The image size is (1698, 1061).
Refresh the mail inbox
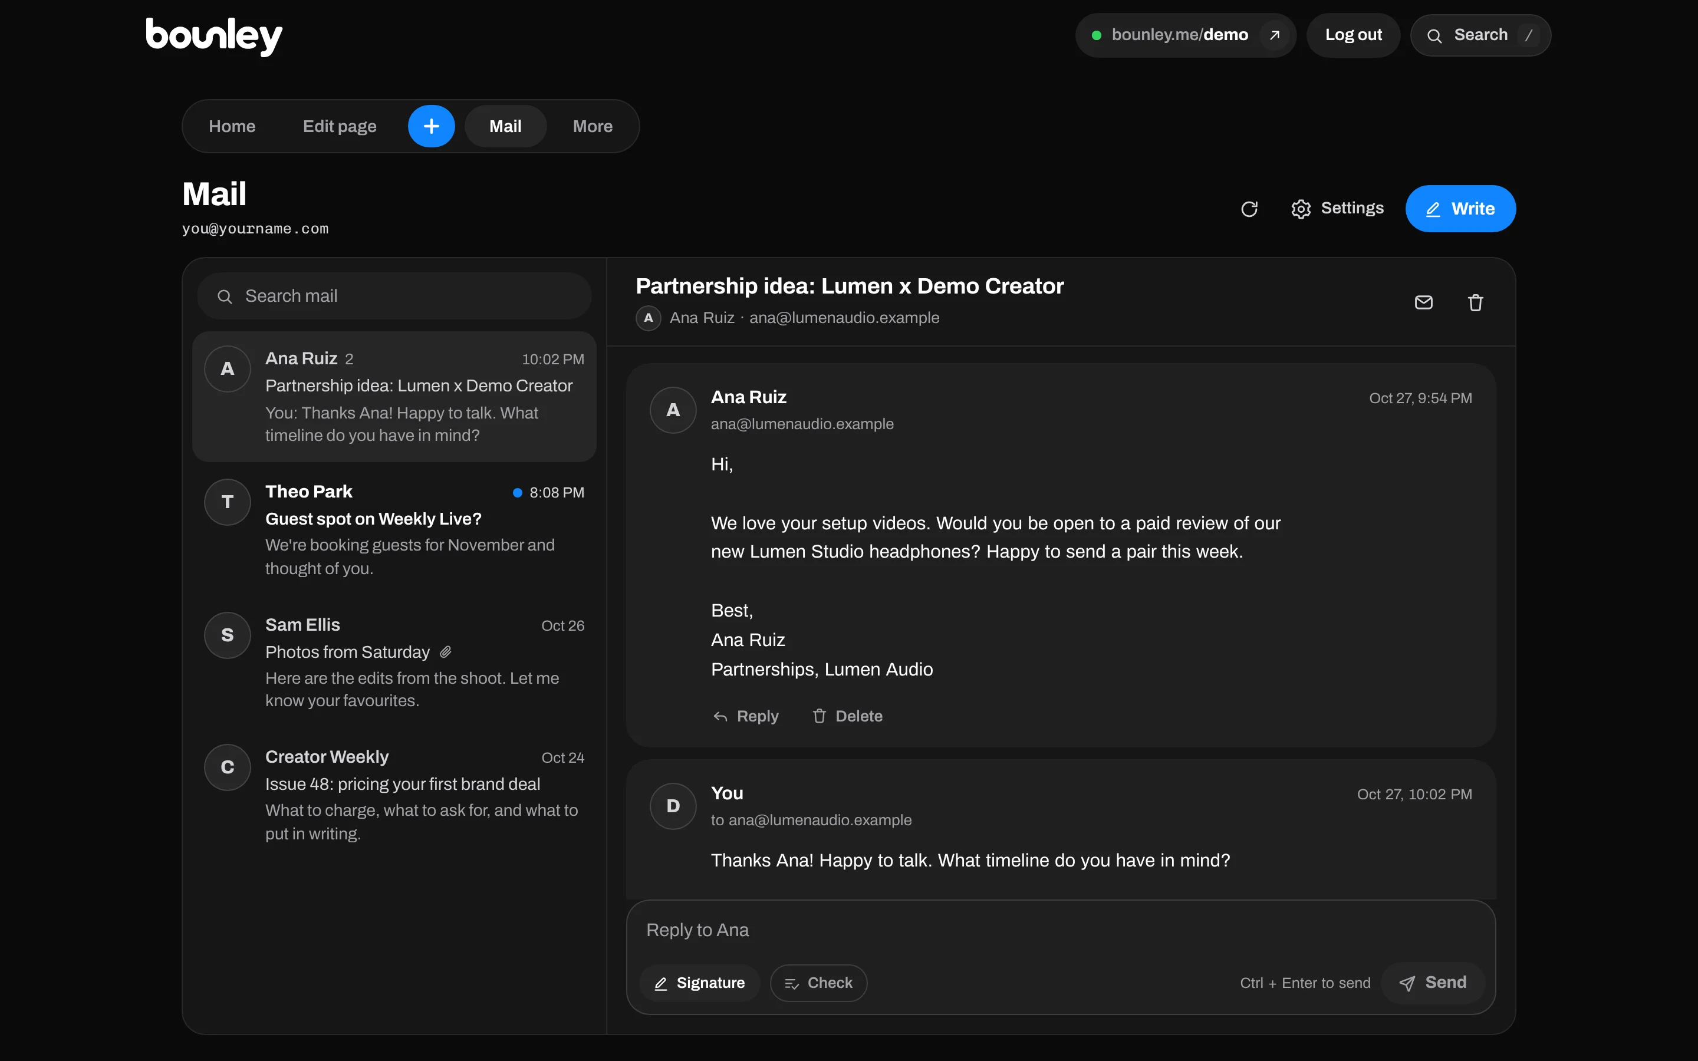(1249, 209)
